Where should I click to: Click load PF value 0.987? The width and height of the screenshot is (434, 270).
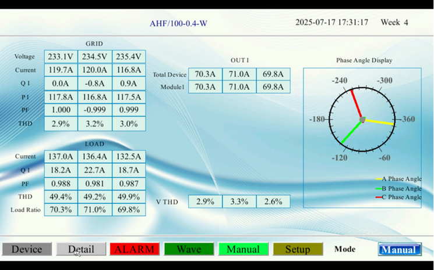click(x=129, y=183)
